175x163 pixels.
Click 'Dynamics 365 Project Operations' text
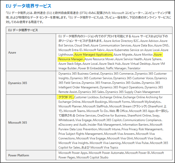point(121,88)
